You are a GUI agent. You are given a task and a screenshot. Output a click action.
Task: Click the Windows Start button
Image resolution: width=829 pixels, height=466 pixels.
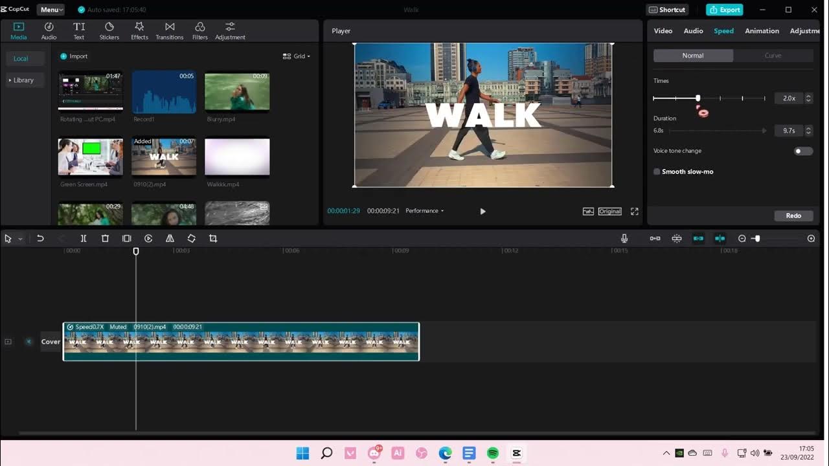[302, 453]
